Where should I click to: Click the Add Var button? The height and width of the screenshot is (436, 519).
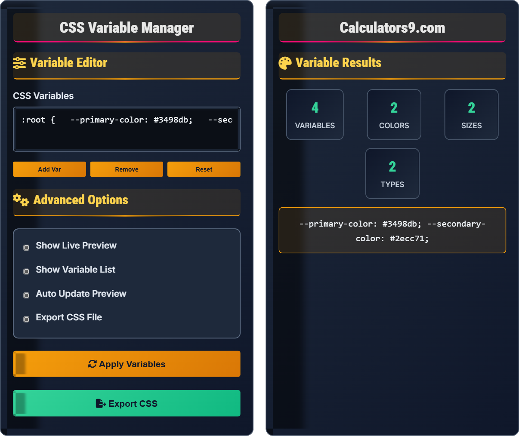tap(49, 169)
